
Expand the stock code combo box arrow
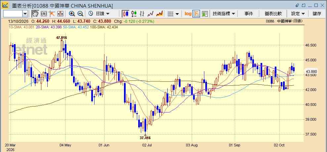coord(25,14)
